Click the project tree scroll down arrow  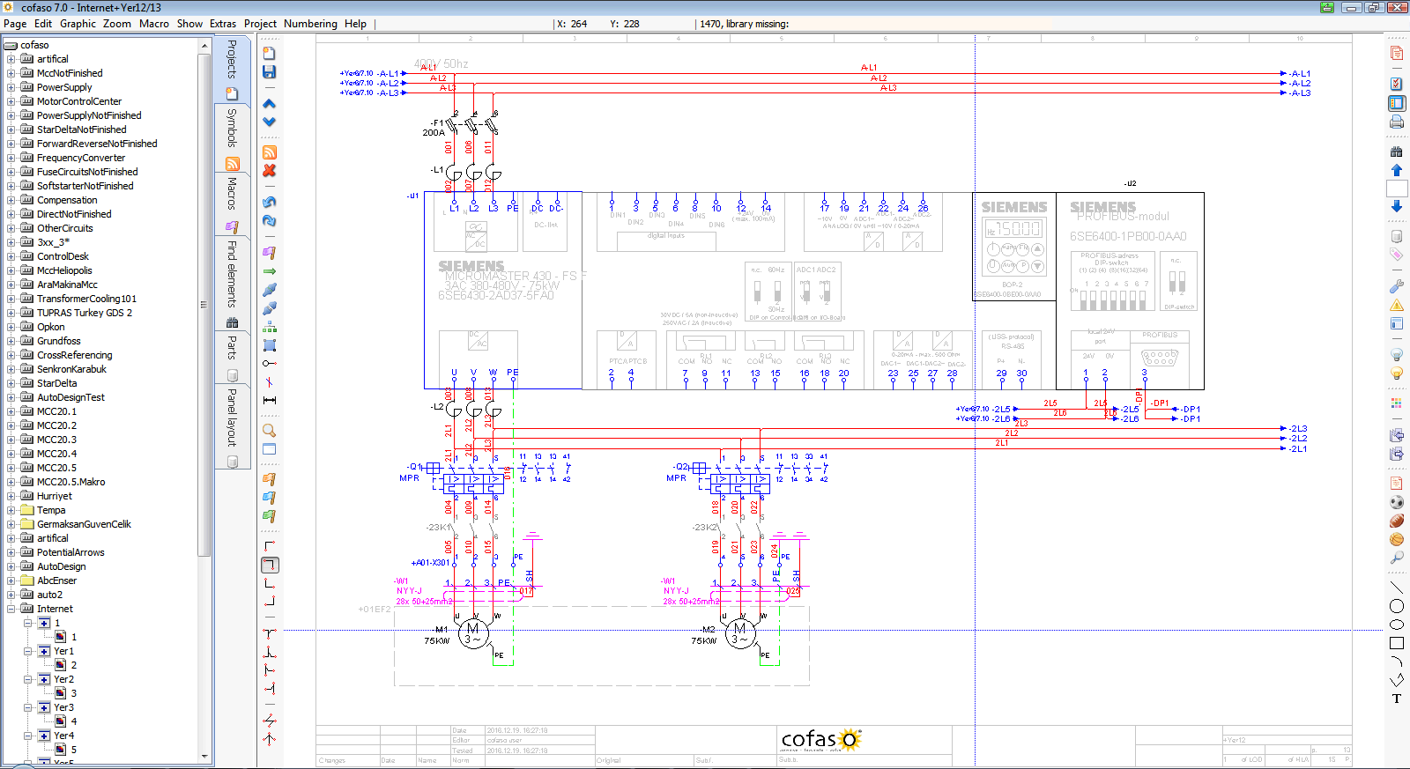pos(204,756)
